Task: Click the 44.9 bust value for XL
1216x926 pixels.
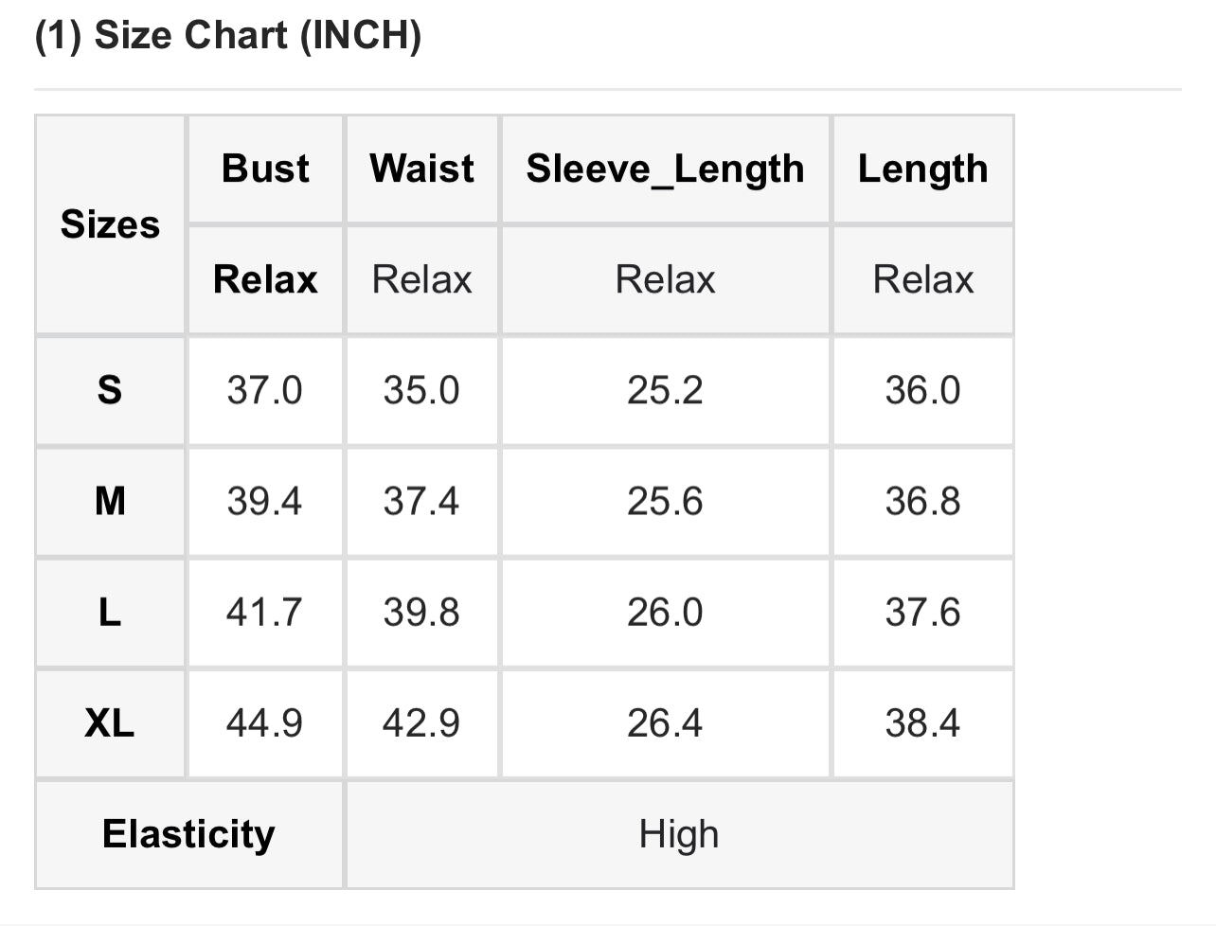Action: (264, 723)
